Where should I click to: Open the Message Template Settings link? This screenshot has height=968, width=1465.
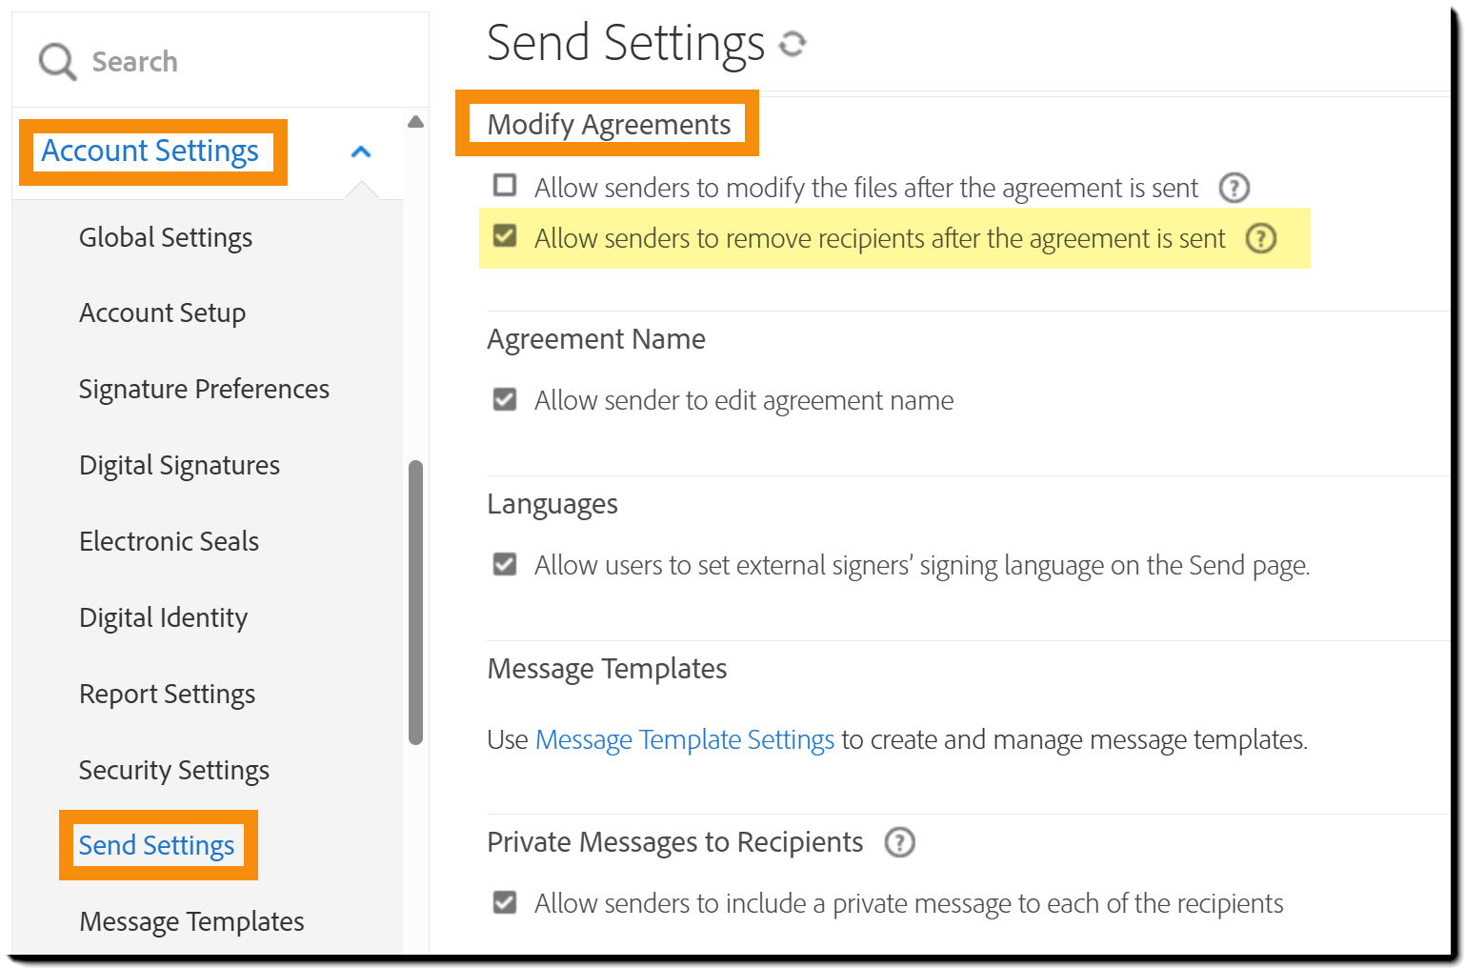point(684,739)
